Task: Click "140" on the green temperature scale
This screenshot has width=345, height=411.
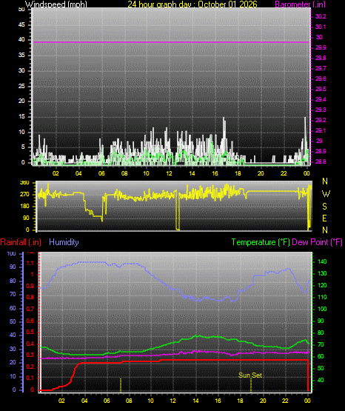Action: point(322,261)
